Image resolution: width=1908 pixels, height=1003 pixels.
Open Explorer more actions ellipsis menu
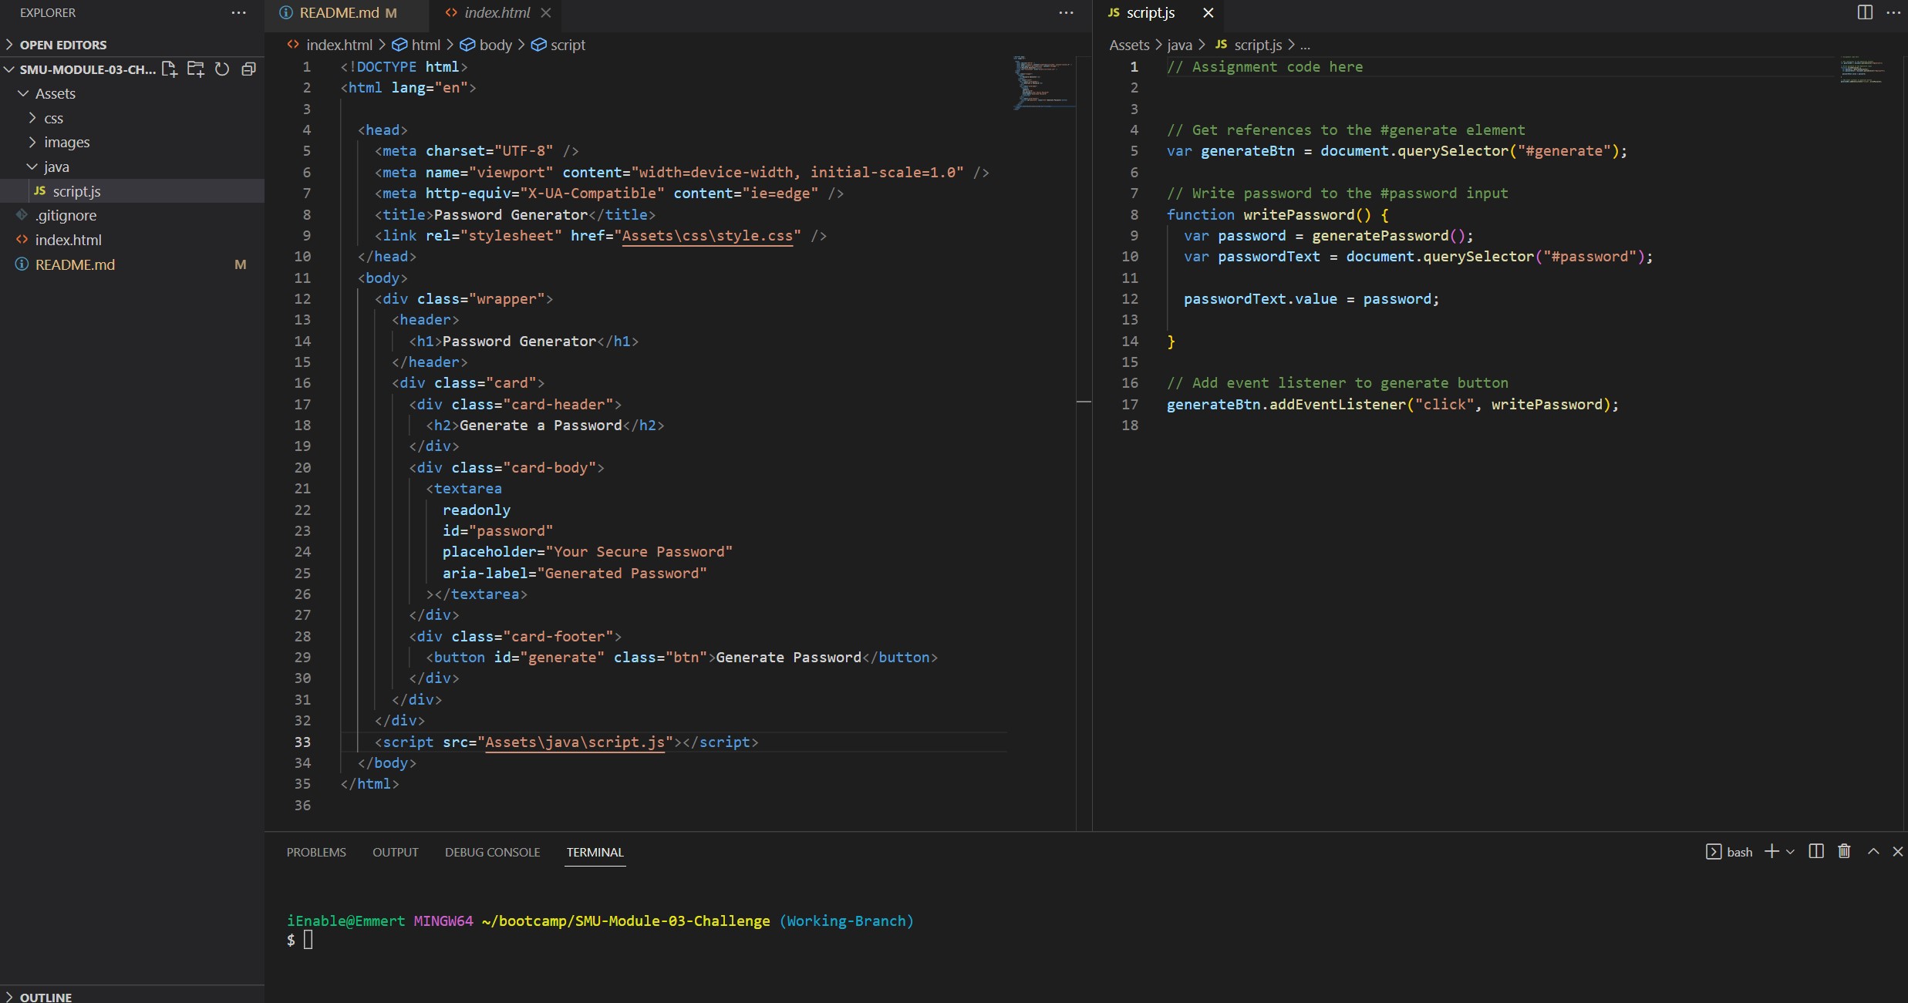238,12
